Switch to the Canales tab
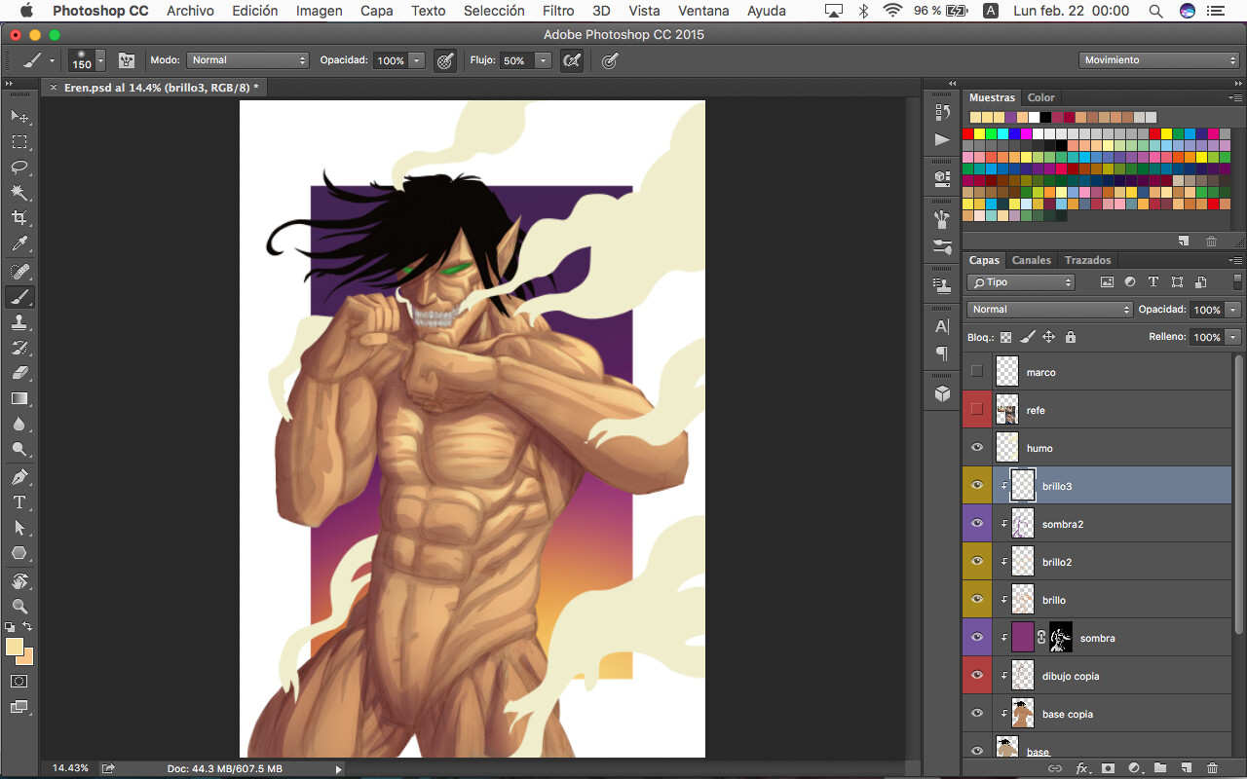The height and width of the screenshot is (779, 1247). pyautogui.click(x=1032, y=260)
